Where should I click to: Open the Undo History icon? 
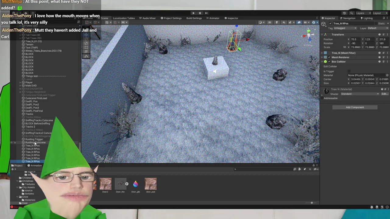(x=344, y=13)
